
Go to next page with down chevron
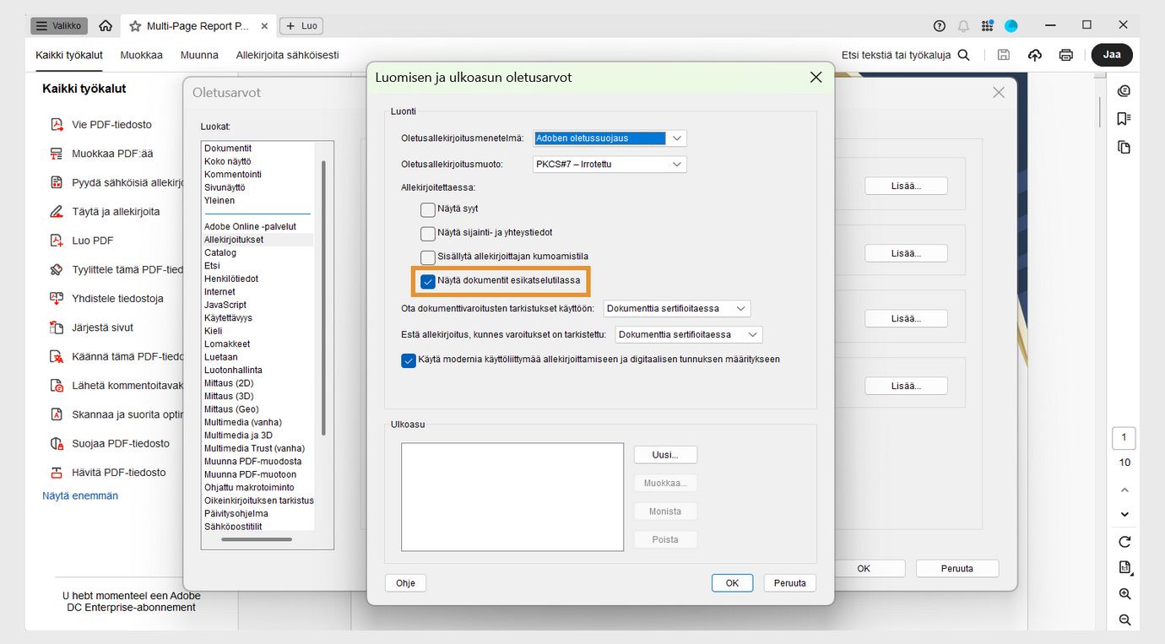pos(1124,514)
